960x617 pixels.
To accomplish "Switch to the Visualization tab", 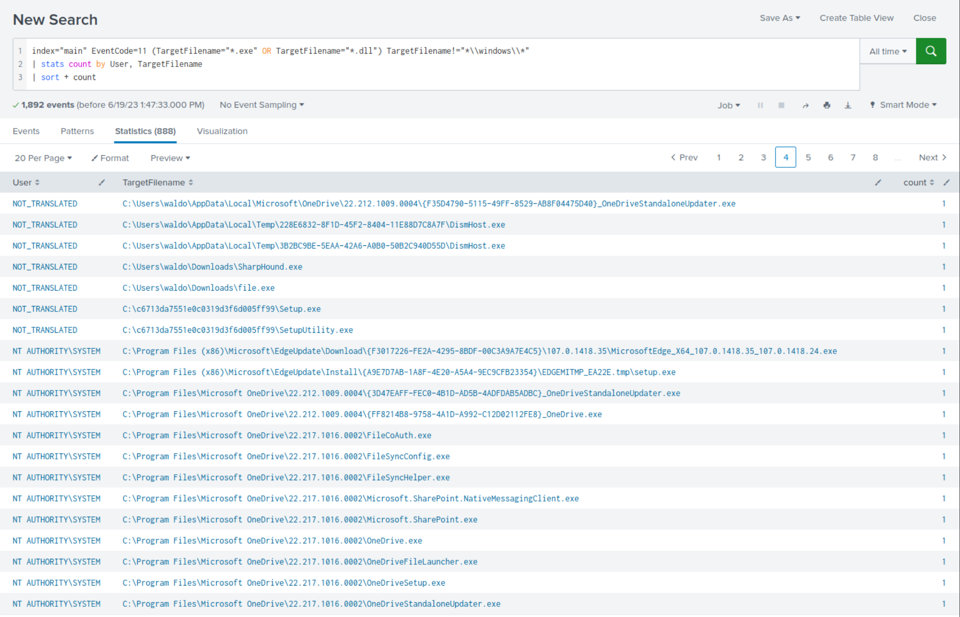I will tap(222, 131).
